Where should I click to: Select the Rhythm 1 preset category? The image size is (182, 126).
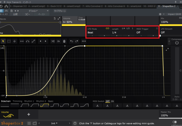click(x=29, y=101)
